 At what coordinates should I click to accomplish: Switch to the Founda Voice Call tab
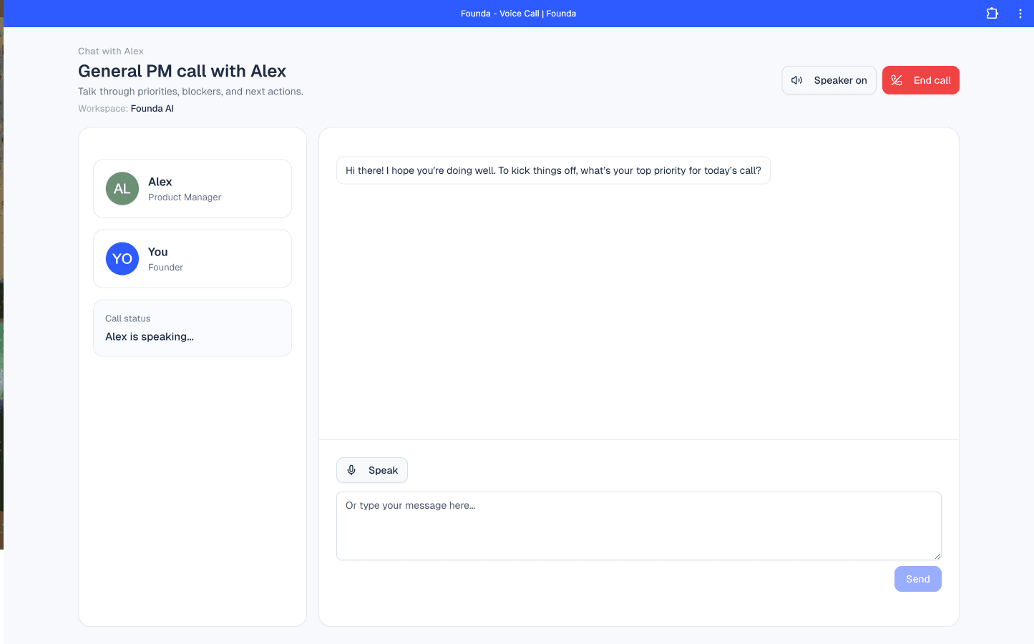coord(518,13)
